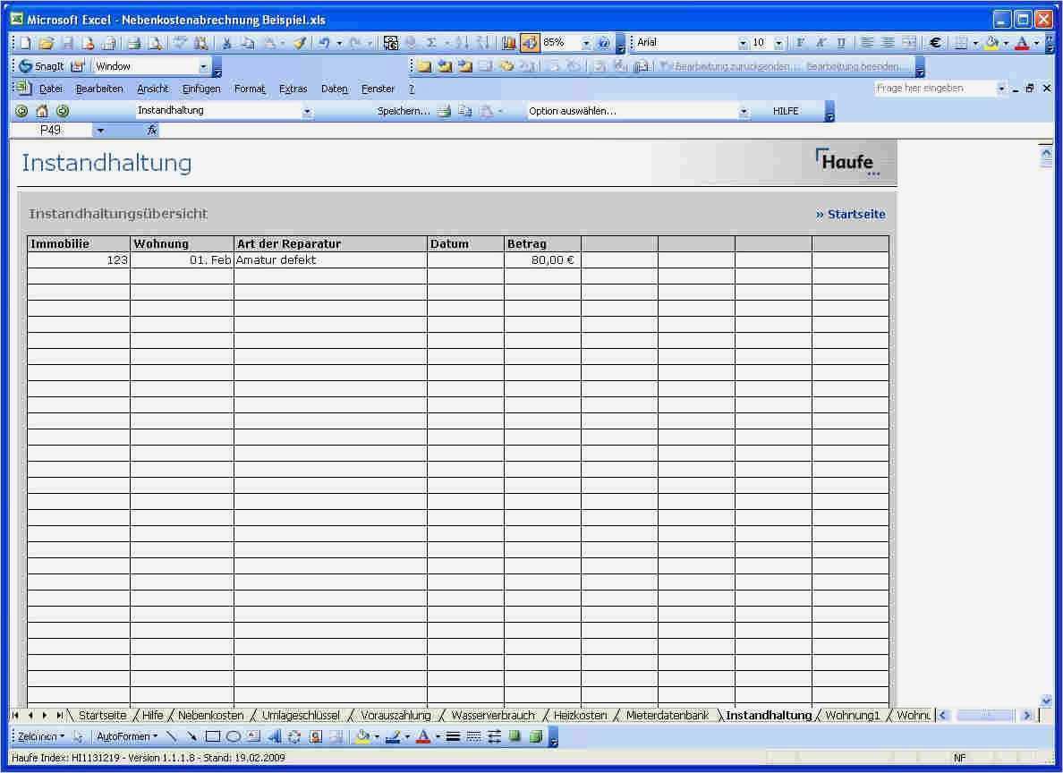This screenshot has height=773, width=1063.
Task: Cut selection with scissors icon
Action: pos(227,44)
